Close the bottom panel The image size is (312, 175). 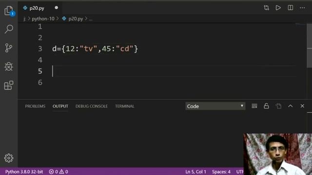[x=302, y=106]
